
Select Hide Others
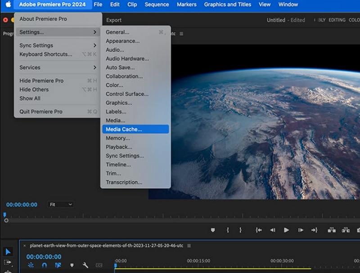point(58,90)
